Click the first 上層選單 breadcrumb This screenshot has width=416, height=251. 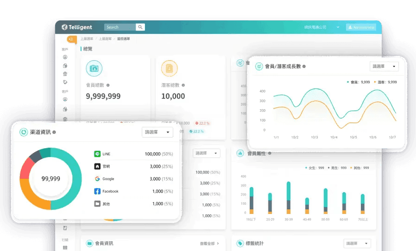87,39
